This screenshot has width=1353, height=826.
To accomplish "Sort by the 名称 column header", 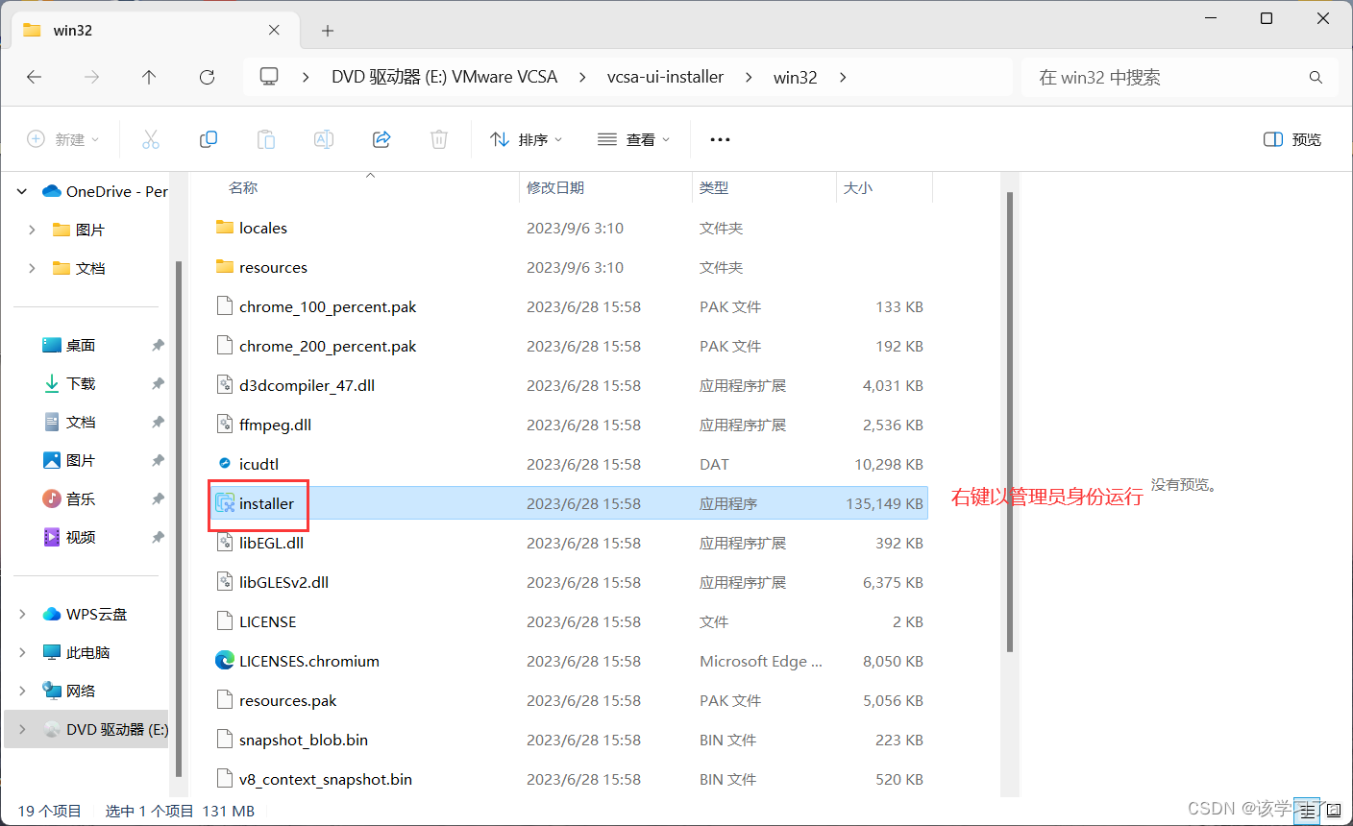I will (x=243, y=187).
